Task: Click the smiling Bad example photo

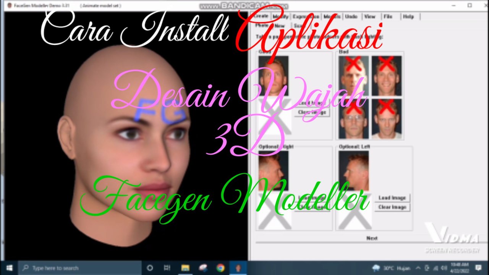Action: coord(387,76)
